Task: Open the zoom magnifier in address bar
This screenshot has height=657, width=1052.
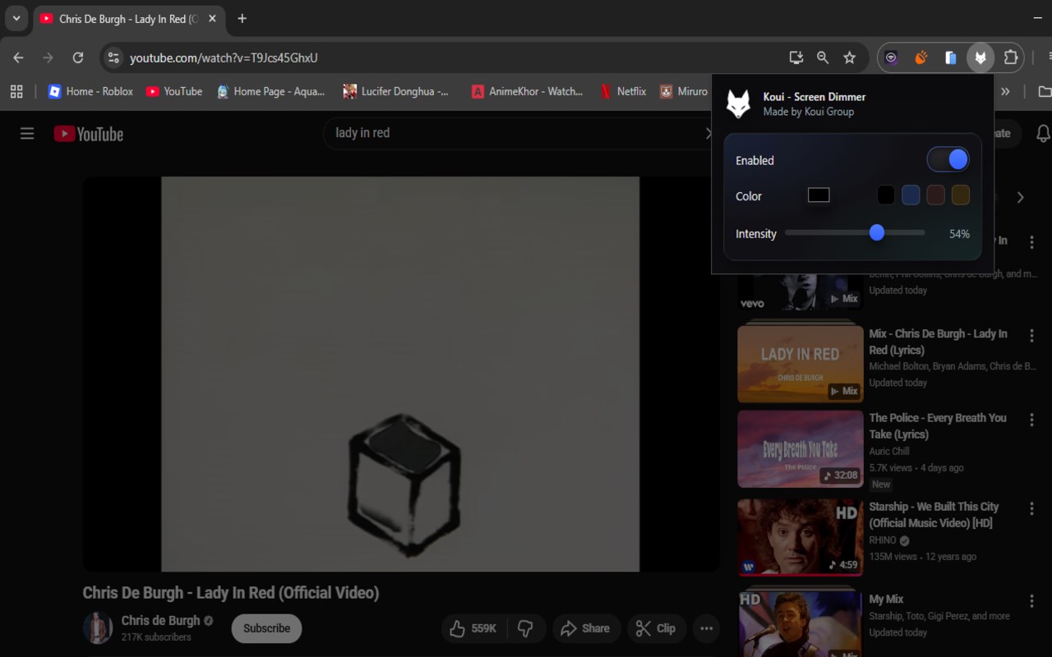Action: (823, 57)
